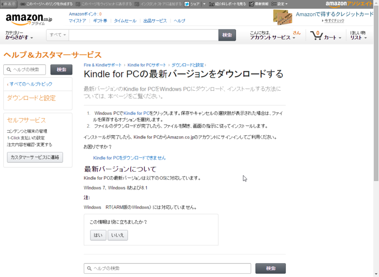Expand the ほしい物リスト dropdown
Image resolution: width=379 pixels, height=277 pixels.
[359, 35]
